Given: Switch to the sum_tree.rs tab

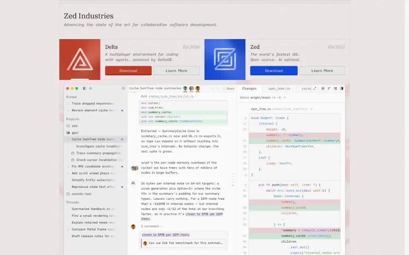Looking at the screenshot, I should tap(279, 88).
